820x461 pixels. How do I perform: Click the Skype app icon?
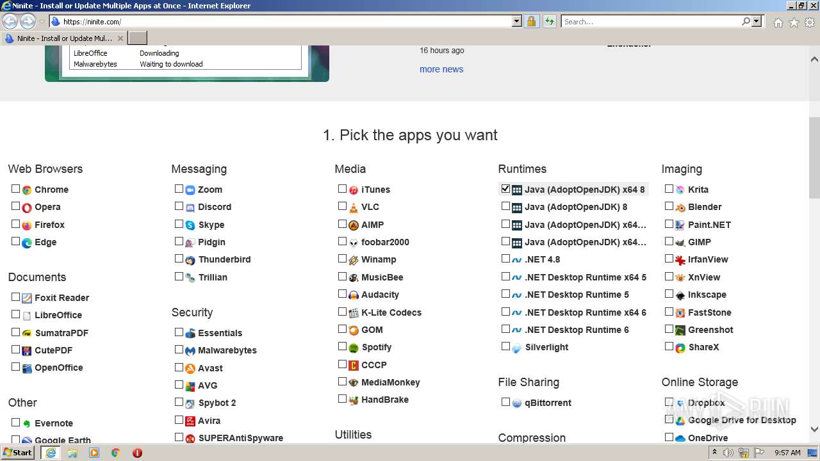tap(190, 225)
